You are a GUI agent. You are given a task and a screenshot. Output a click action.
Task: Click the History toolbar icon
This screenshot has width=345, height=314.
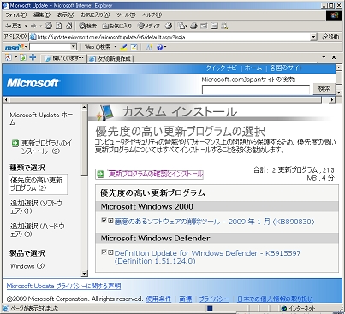coord(169,26)
